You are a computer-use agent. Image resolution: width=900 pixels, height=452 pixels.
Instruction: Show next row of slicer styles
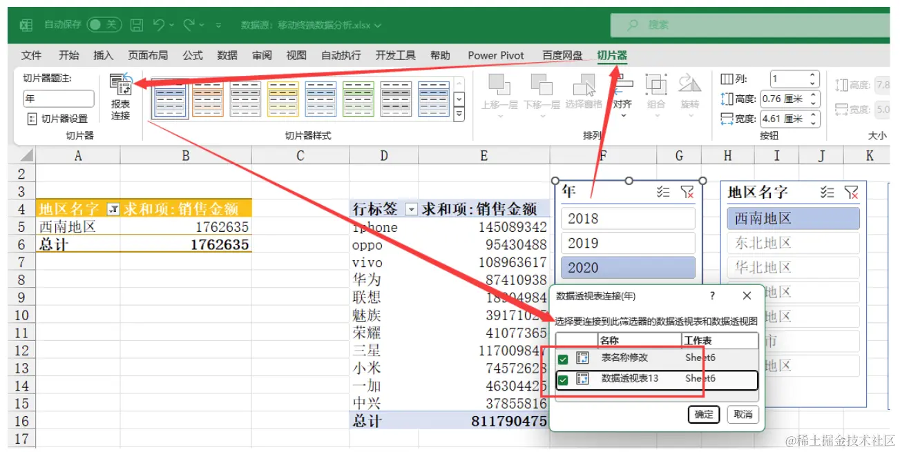pyautogui.click(x=459, y=99)
